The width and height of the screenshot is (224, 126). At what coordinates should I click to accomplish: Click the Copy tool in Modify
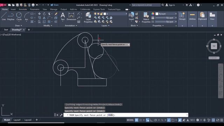39,18
